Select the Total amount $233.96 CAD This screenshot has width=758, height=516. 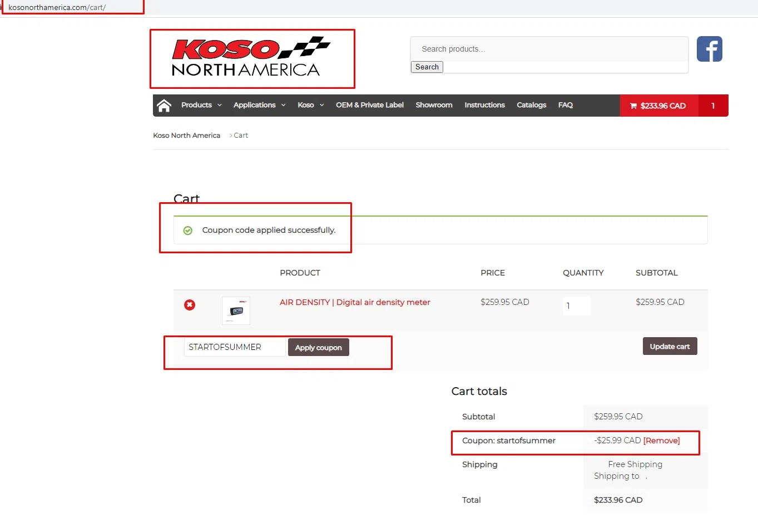(618, 500)
